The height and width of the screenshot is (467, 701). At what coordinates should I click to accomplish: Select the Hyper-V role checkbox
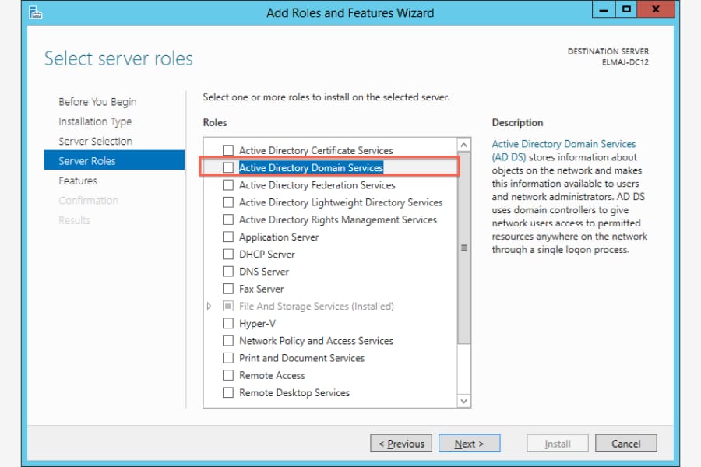(x=228, y=323)
